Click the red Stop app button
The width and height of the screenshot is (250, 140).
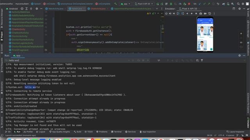tap(189, 4)
